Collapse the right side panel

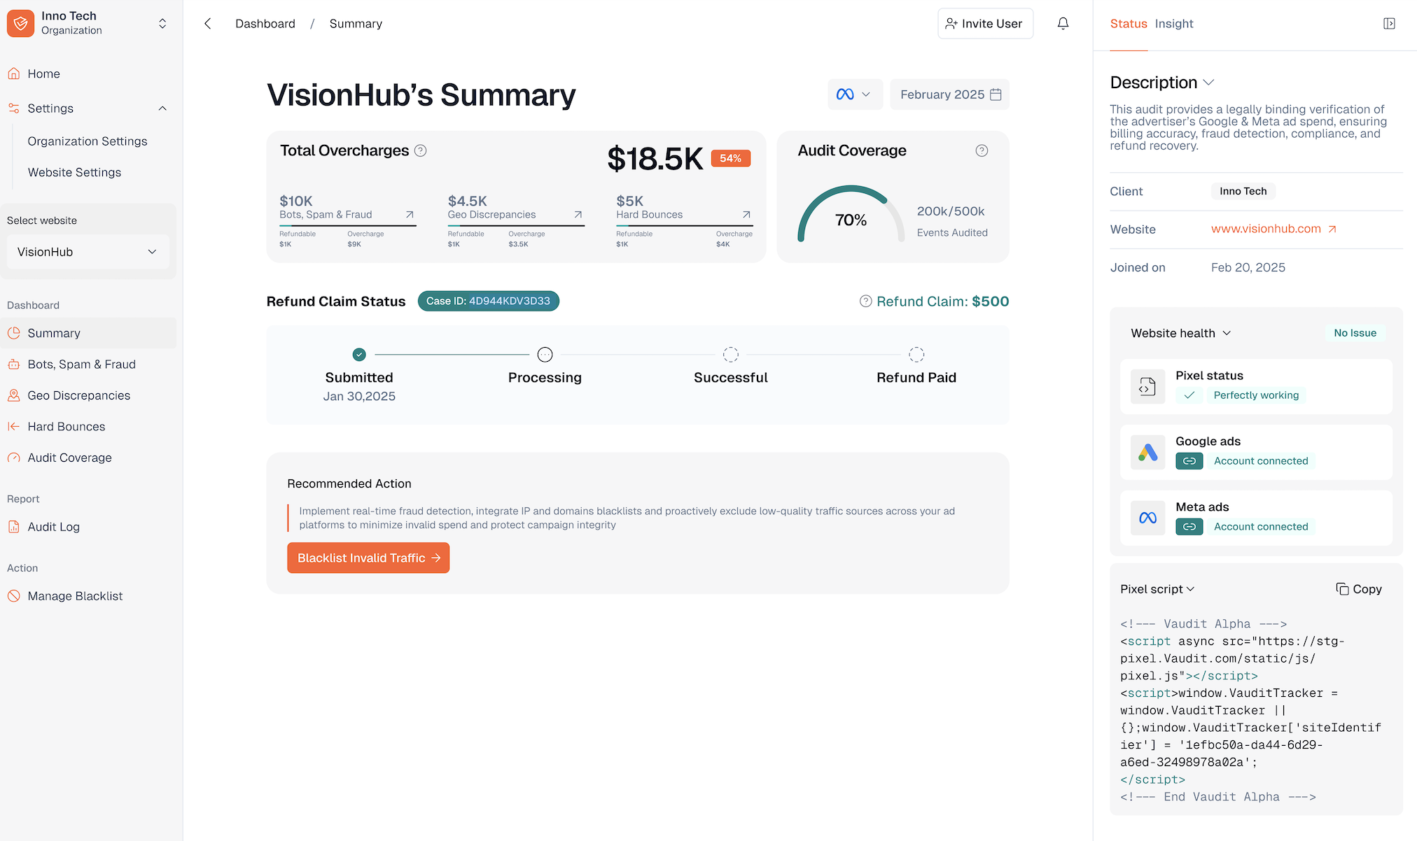coord(1389,24)
